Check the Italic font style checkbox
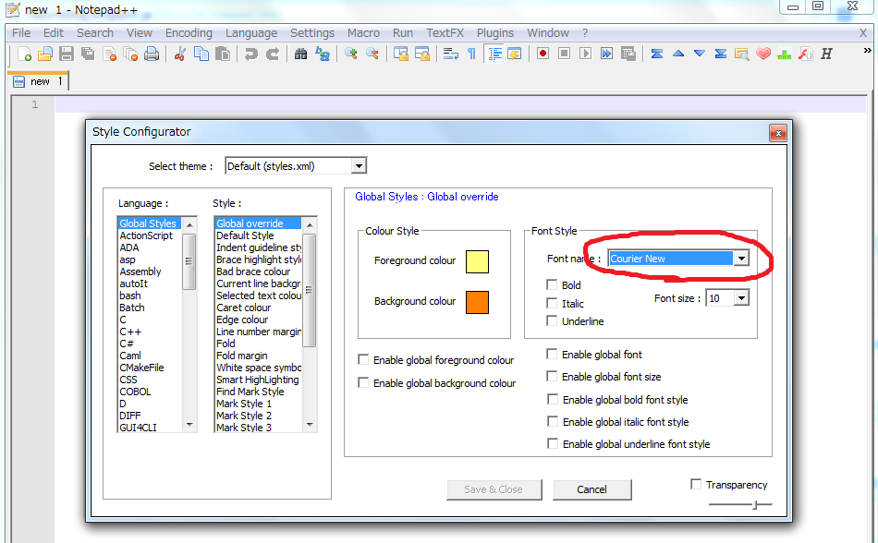The image size is (878, 543). pos(552,303)
